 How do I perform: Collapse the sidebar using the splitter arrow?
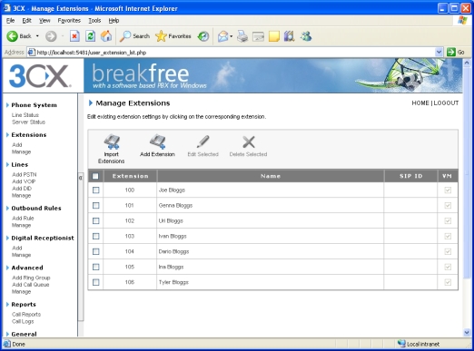pyautogui.click(x=81, y=178)
